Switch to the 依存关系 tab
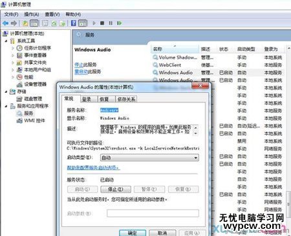291x236 pixels. (x=126, y=99)
